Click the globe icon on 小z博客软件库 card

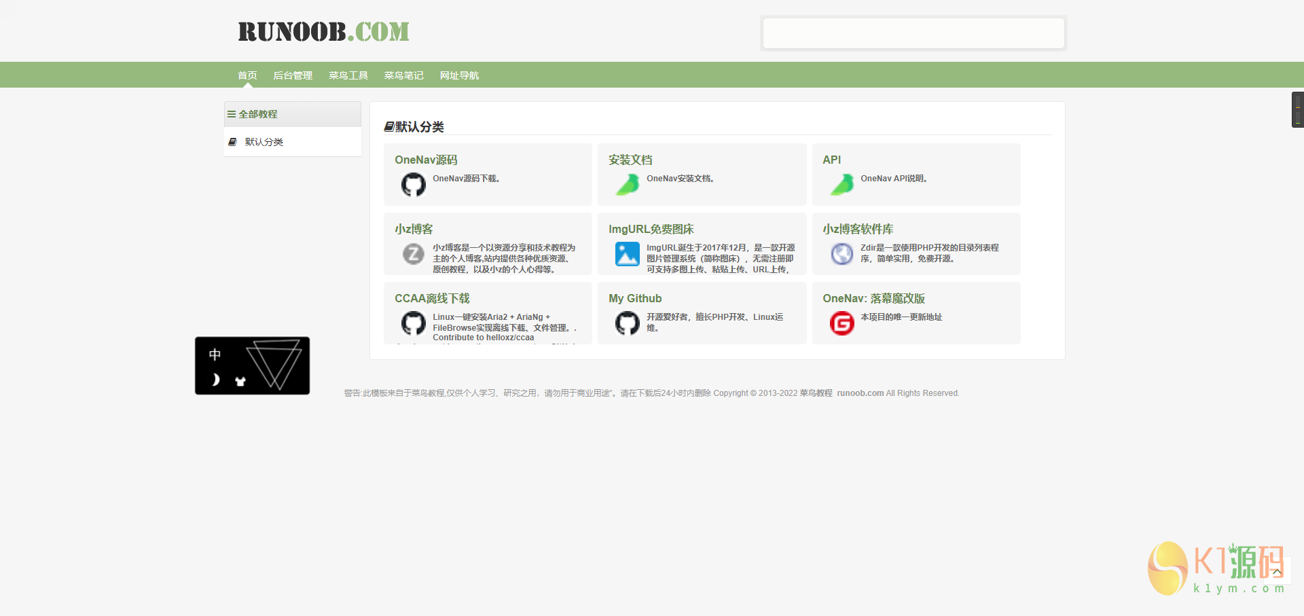[841, 254]
